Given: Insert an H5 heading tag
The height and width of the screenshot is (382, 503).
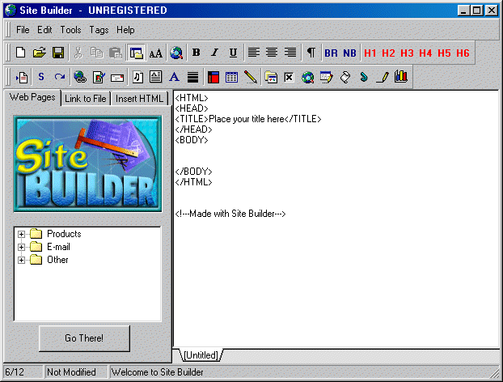Looking at the screenshot, I should point(444,53).
